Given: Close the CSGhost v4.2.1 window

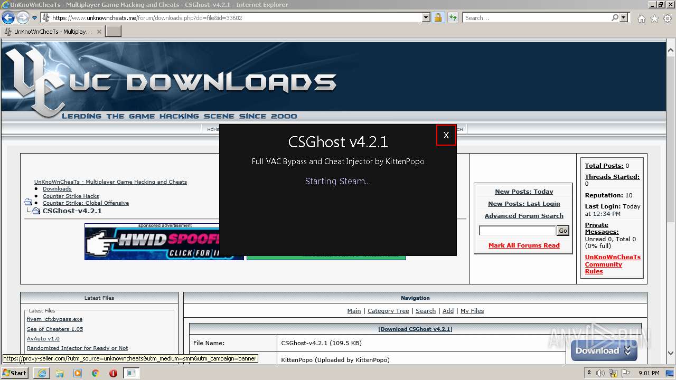Looking at the screenshot, I should pos(446,135).
